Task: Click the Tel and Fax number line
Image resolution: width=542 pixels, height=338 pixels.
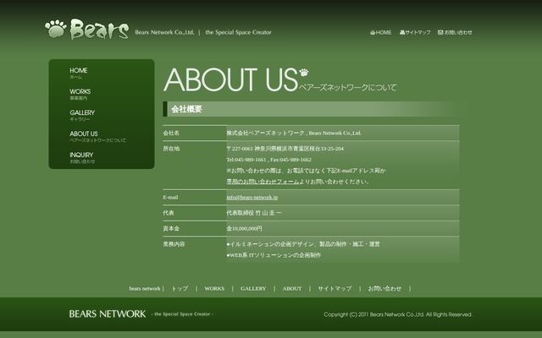Action: [x=269, y=160]
